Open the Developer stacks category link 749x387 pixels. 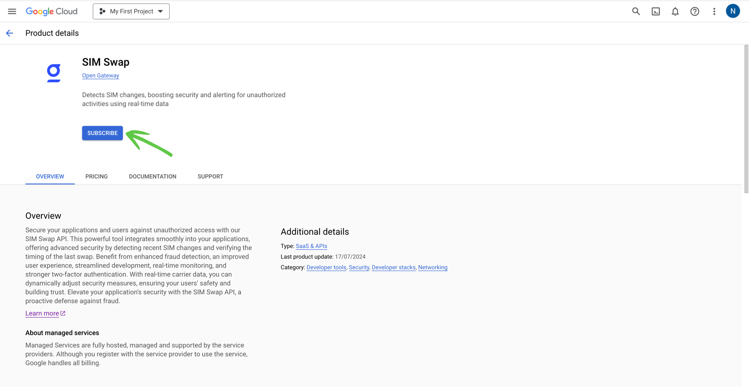tap(393, 267)
